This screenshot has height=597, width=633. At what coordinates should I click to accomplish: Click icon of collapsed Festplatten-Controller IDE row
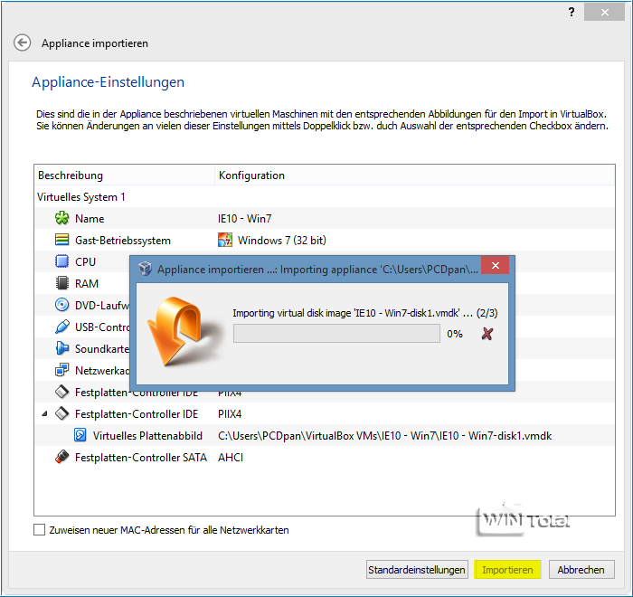click(61, 392)
